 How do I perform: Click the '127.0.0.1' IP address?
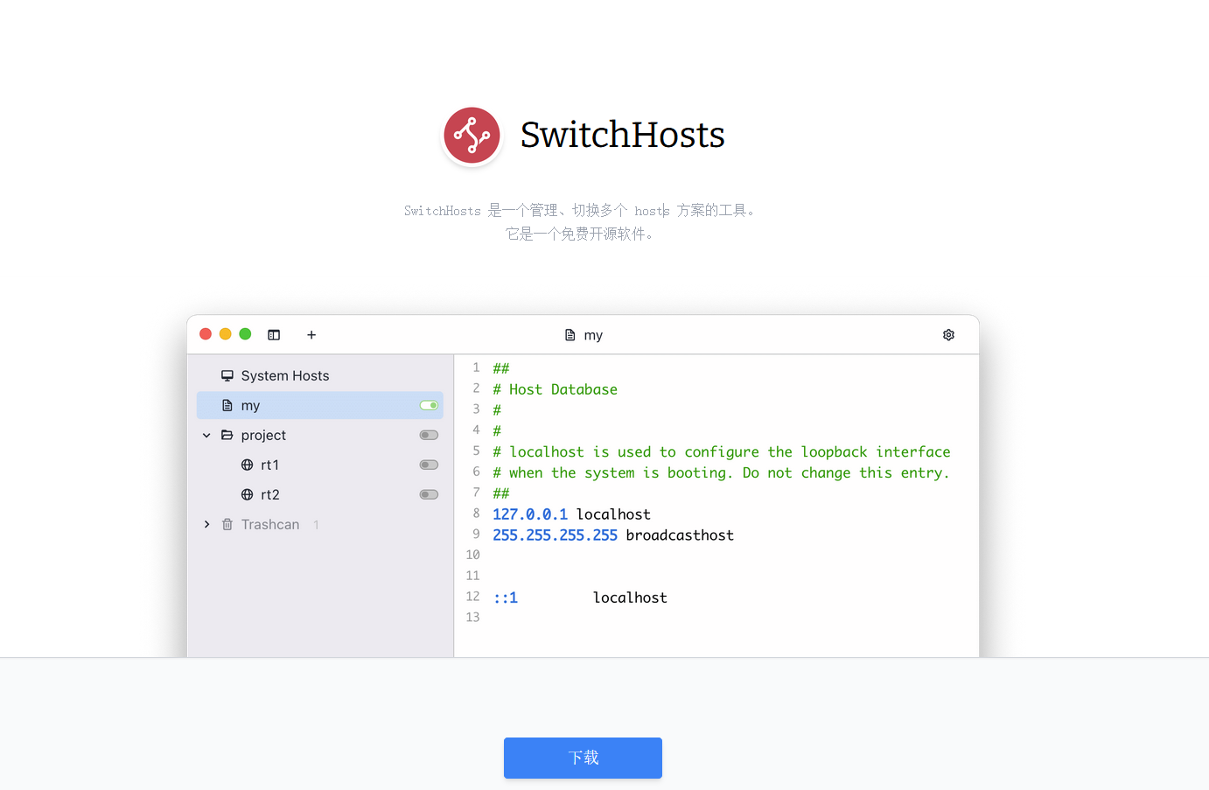[530, 514]
